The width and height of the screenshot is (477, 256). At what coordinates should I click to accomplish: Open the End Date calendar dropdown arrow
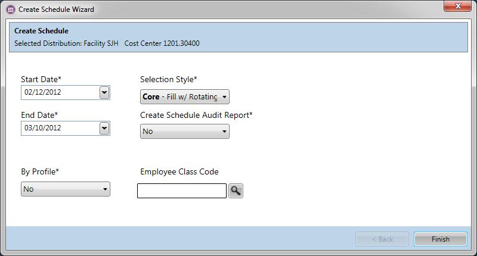104,128
